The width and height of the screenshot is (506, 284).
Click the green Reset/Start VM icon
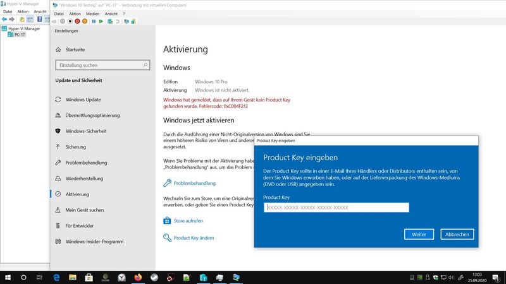(101, 21)
